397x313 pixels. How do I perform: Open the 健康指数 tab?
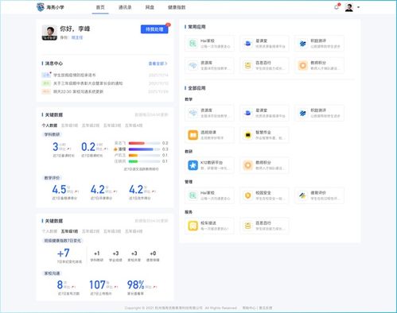point(177,7)
